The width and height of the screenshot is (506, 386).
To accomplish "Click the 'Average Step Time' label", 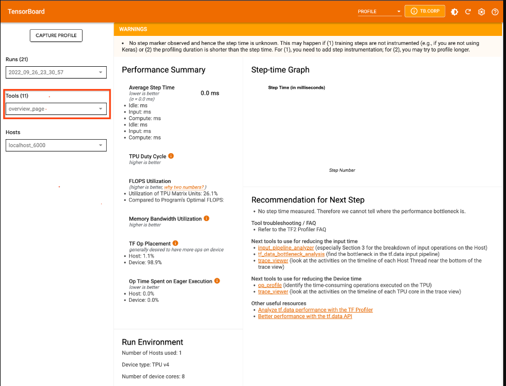I will pos(152,88).
